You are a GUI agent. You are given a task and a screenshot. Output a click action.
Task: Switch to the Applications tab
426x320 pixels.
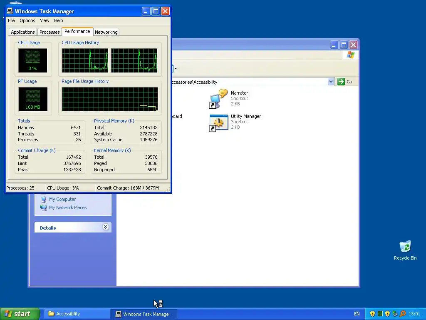(23, 32)
